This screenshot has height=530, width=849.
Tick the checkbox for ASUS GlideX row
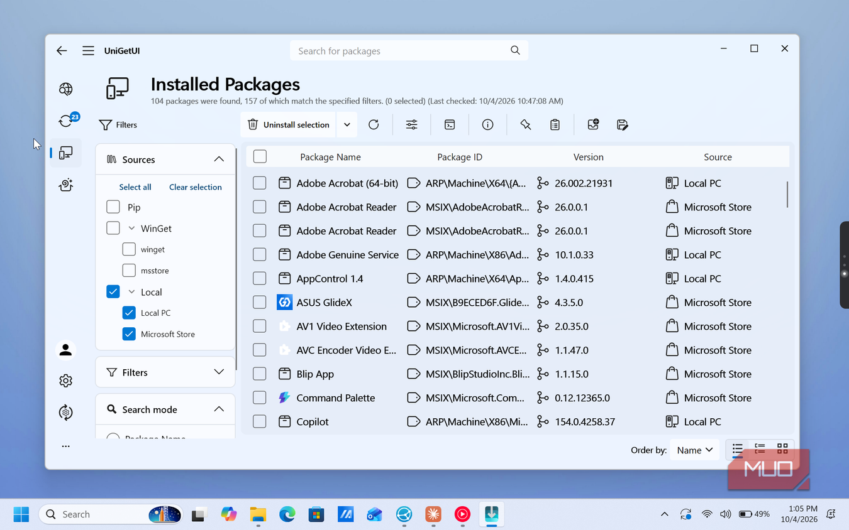point(260,303)
